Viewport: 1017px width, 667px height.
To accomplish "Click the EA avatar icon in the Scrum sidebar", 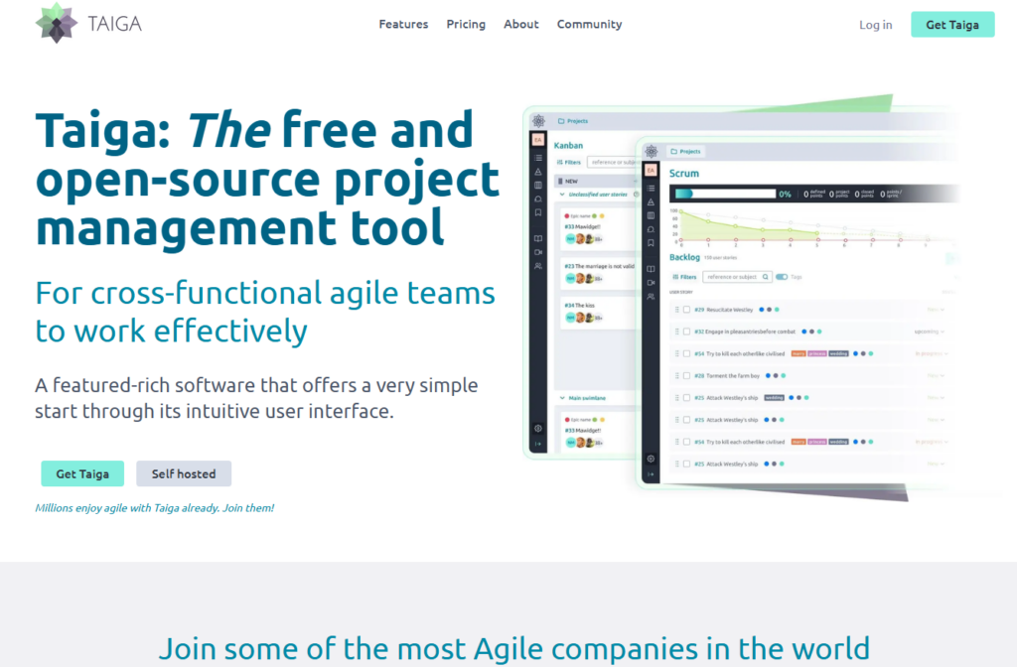I will [x=651, y=171].
